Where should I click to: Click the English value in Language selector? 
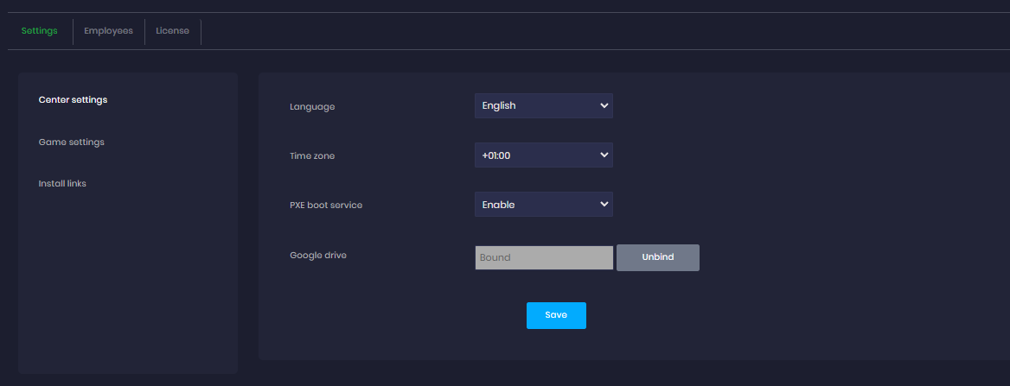click(x=499, y=105)
